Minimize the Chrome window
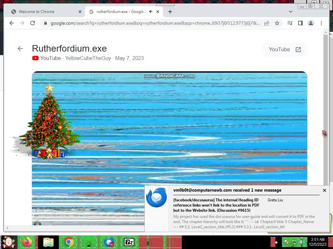The image size is (333, 249). tap(302, 6)
